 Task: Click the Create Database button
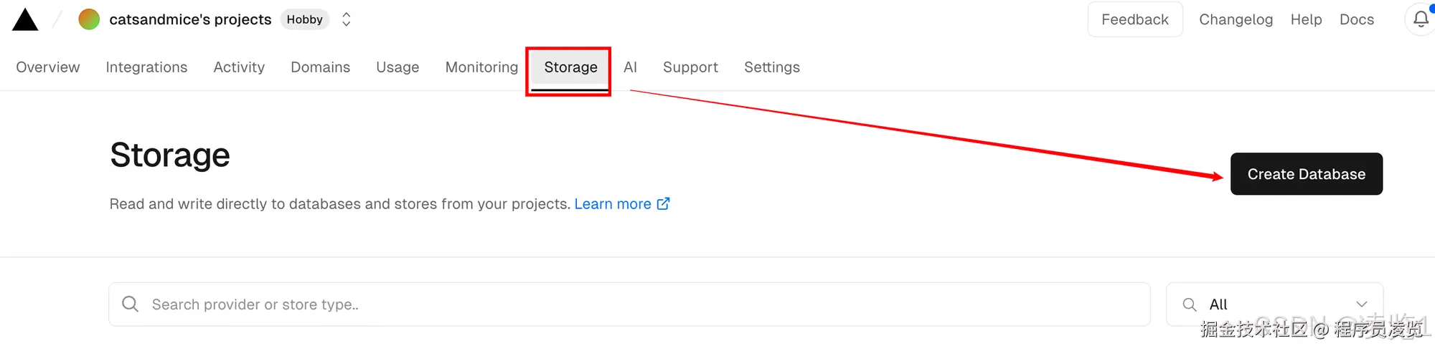pos(1306,174)
